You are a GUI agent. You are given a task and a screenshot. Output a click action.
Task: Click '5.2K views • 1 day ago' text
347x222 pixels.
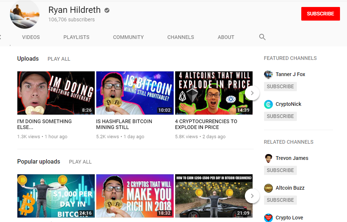tap(120, 137)
